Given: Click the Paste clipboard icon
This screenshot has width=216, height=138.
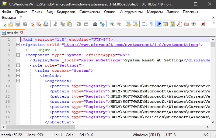Looking at the screenshot, I should (x=69, y=24).
